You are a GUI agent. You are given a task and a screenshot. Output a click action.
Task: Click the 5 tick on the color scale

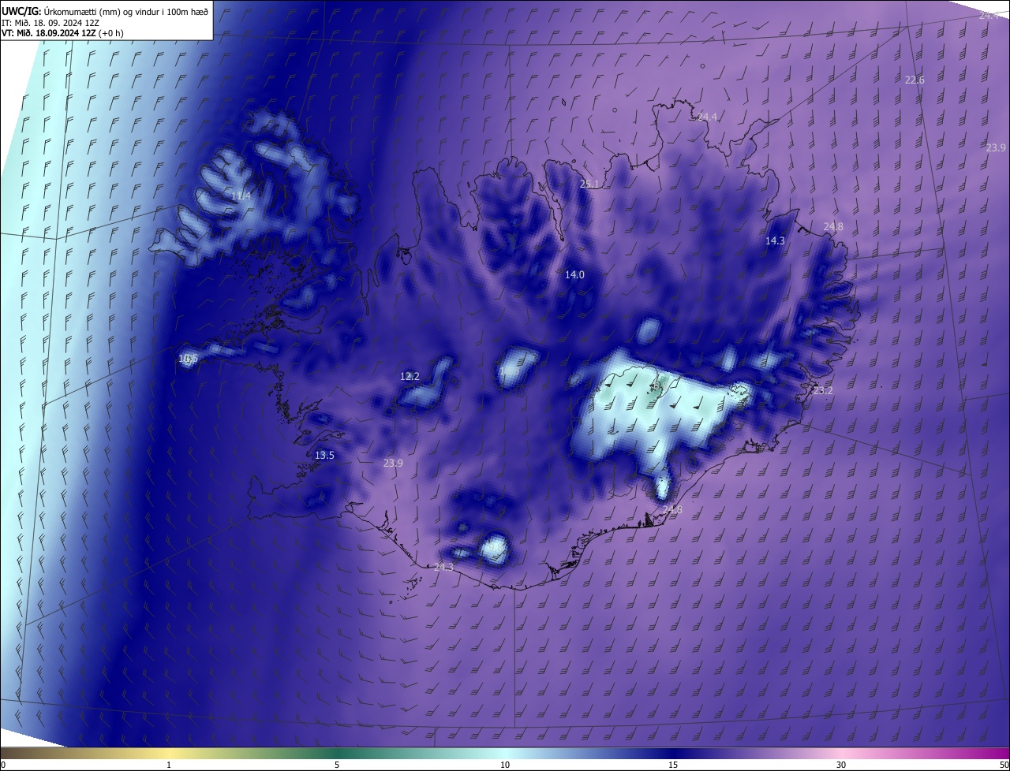coord(337,765)
